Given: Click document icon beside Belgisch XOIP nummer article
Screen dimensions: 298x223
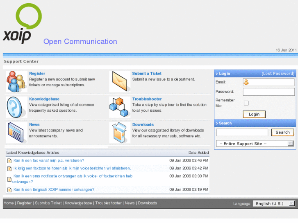Looking at the screenshot, I should pos(9,190).
